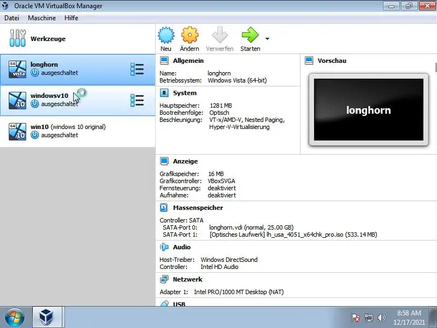The height and width of the screenshot is (328, 437).
Task: Click the Vorschau heading
Action: pos(332,61)
